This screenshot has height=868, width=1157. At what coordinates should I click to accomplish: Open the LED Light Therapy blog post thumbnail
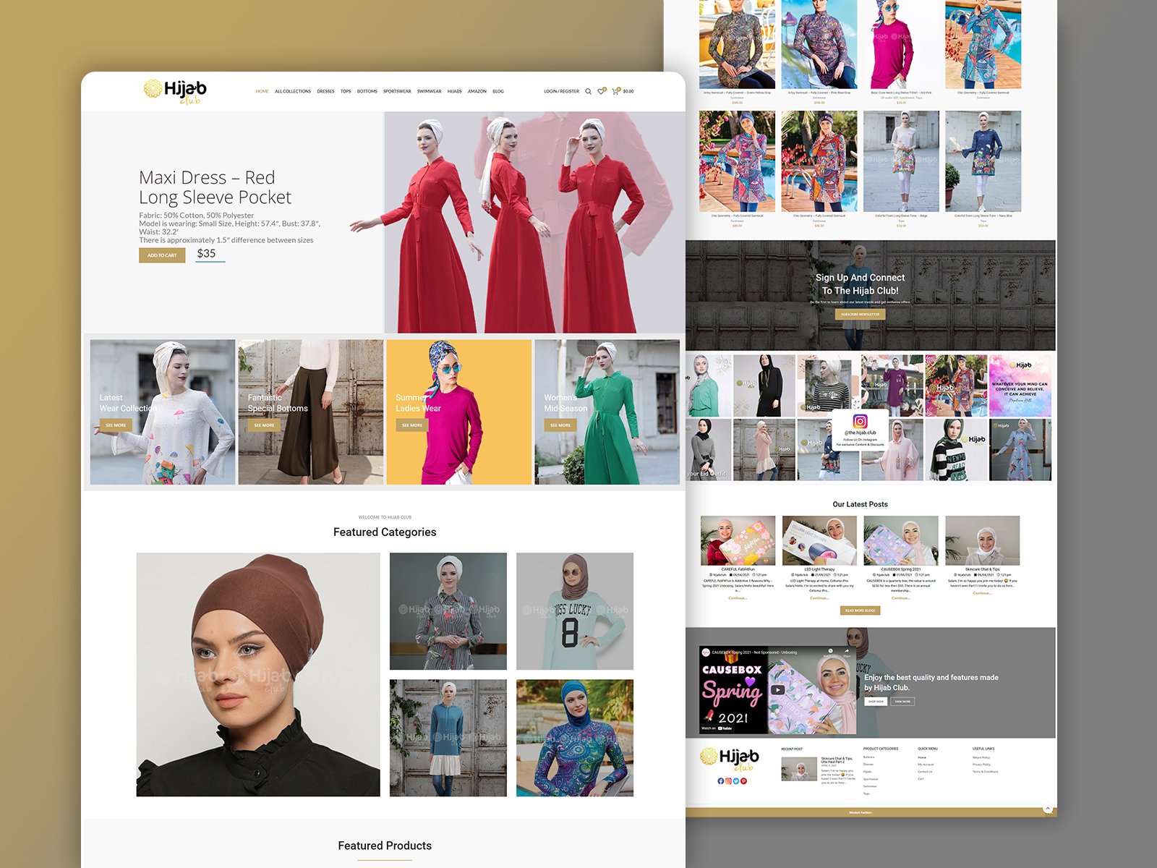819,540
